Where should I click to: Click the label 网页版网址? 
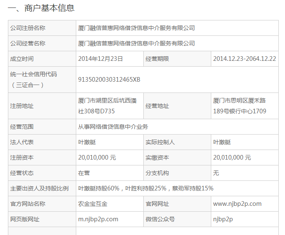tap(25, 219)
